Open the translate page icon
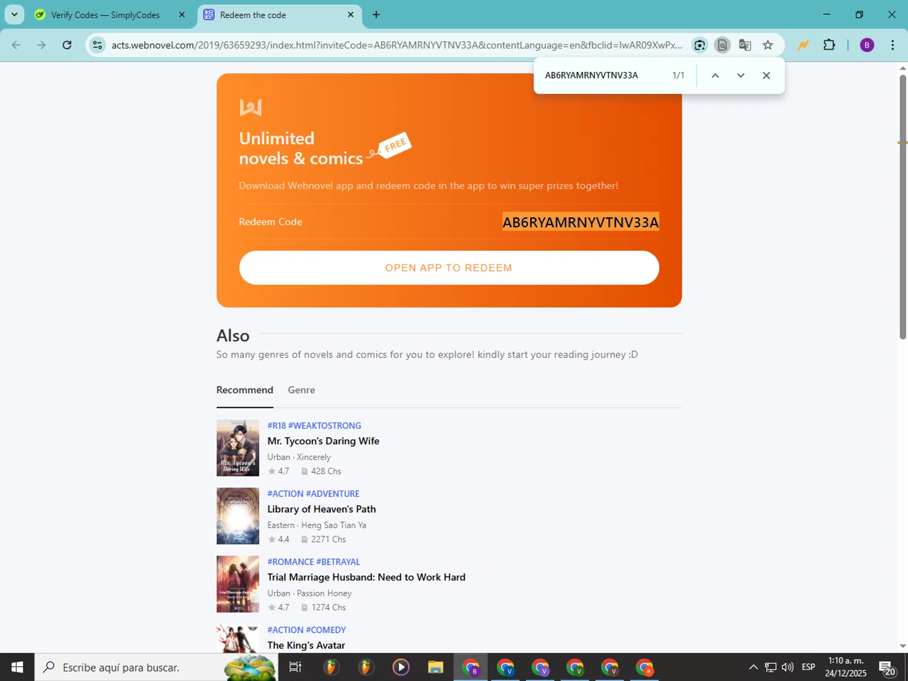Viewport: 908px width, 681px height. point(745,45)
